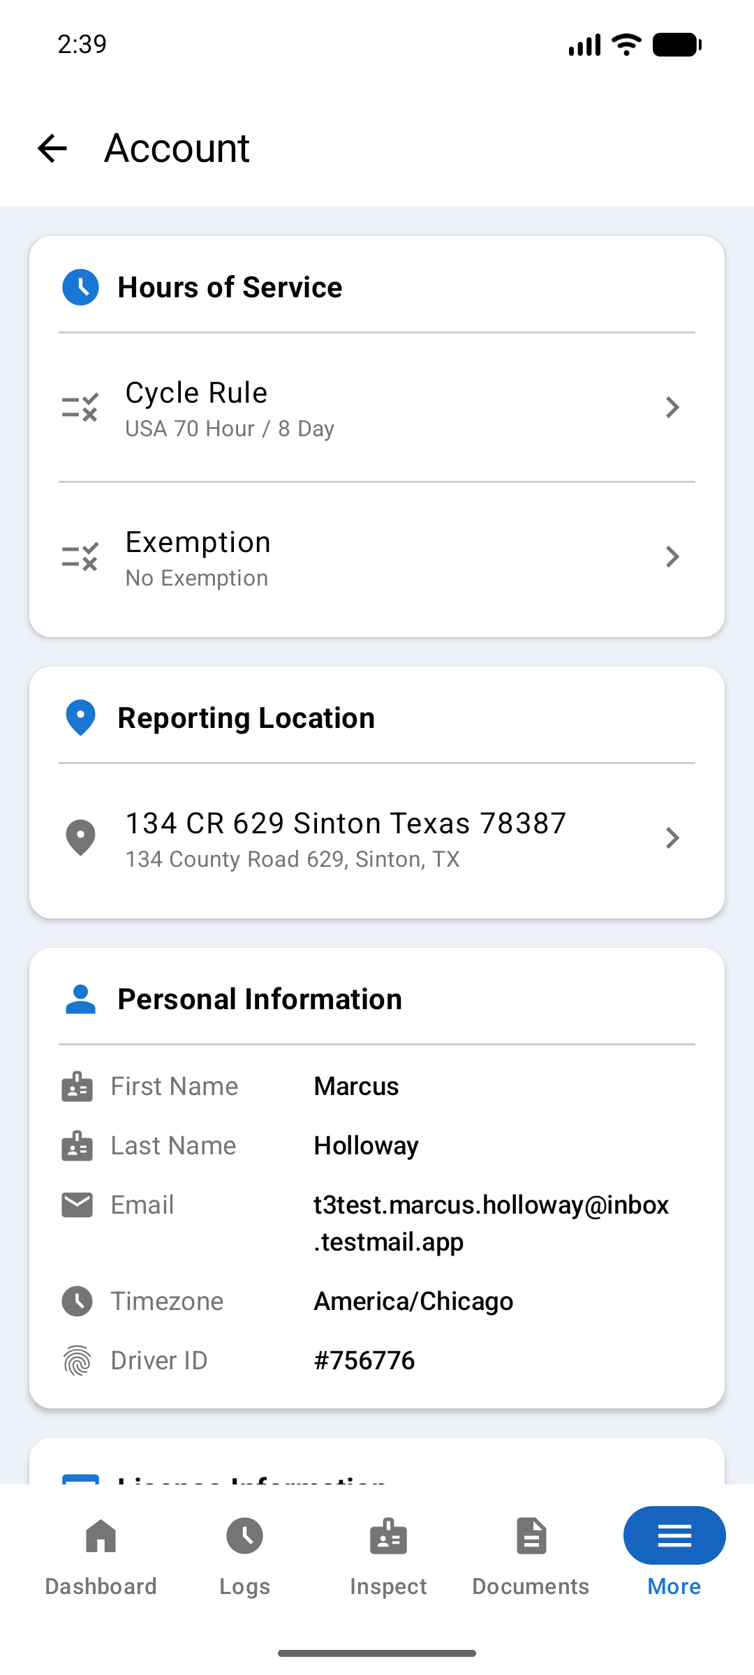The width and height of the screenshot is (754, 1675).
Task: Click the Timezone clock icon
Action: pos(77,1302)
